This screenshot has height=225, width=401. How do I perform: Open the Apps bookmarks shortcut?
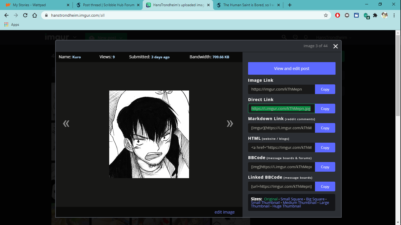(12, 25)
